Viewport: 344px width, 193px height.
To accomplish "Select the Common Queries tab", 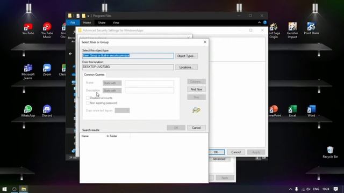I will click(x=94, y=75).
